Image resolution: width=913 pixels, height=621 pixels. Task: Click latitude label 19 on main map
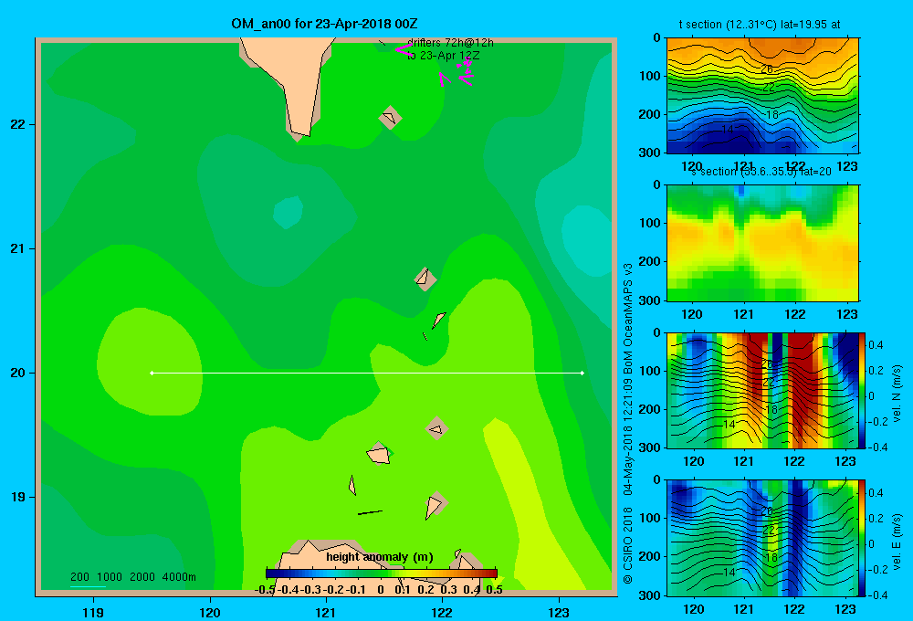pyautogui.click(x=18, y=497)
